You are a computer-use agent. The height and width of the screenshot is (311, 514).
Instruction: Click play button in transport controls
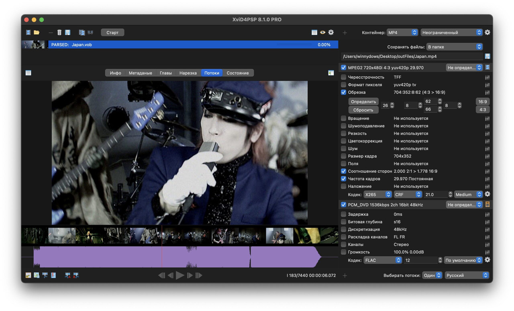pyautogui.click(x=180, y=275)
